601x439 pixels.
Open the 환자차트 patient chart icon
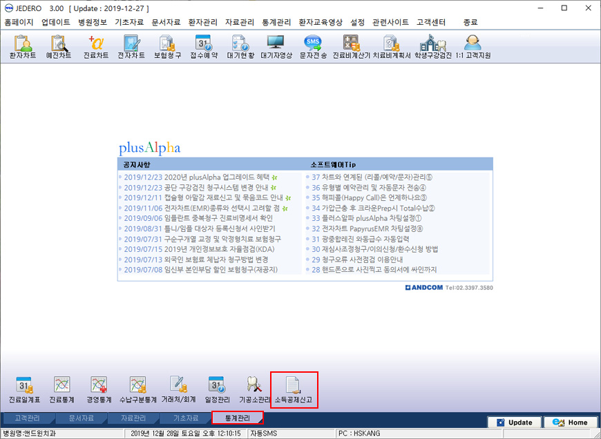23,47
